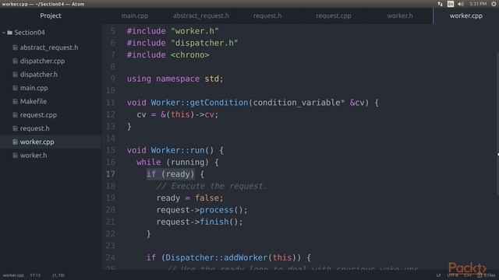Open Makefile from the project tree
The height and width of the screenshot is (280, 499).
tap(33, 102)
